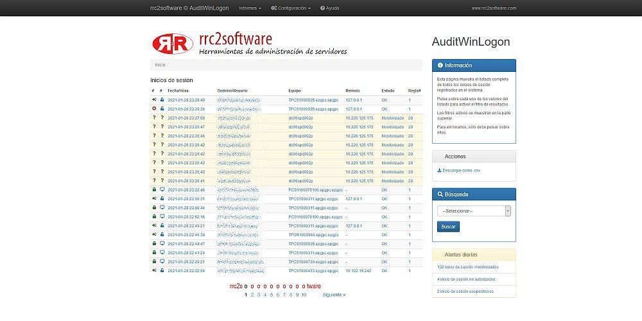Viewport: 642px width, 321px height.
Task: Click the rrc2software © AuditWinLogon brand link
Action: pos(189,8)
